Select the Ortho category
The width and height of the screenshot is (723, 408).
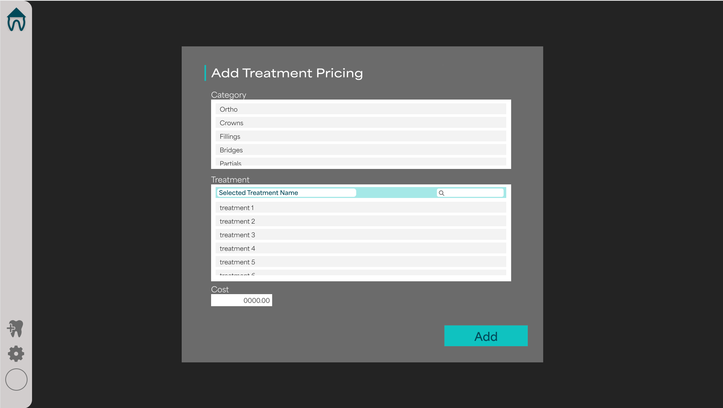(361, 109)
